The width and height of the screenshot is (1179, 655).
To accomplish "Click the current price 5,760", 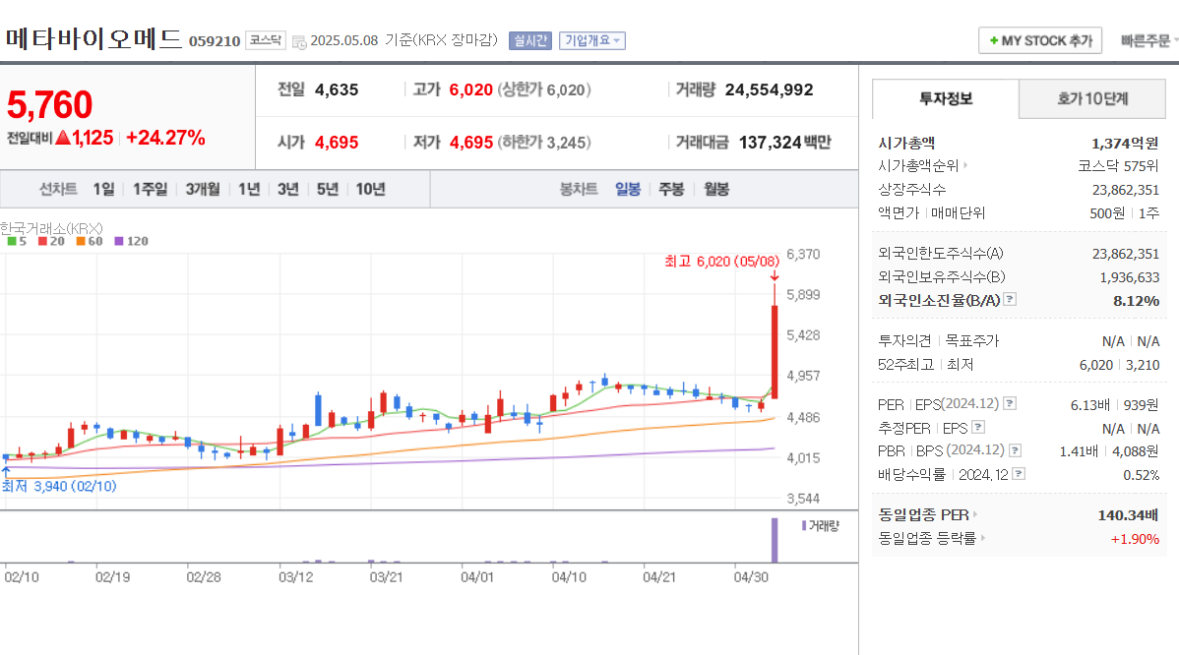I will tap(49, 104).
